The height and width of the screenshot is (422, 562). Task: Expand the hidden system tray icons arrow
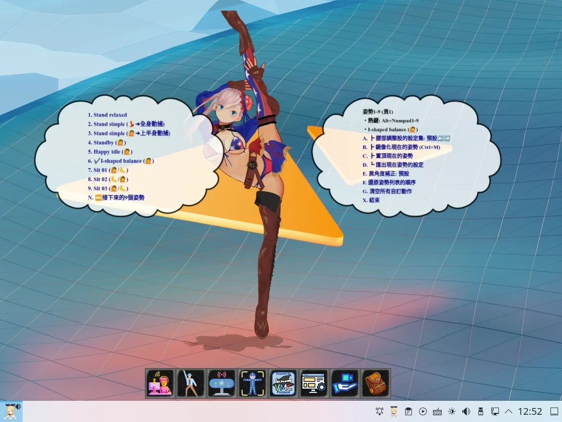pos(509,411)
